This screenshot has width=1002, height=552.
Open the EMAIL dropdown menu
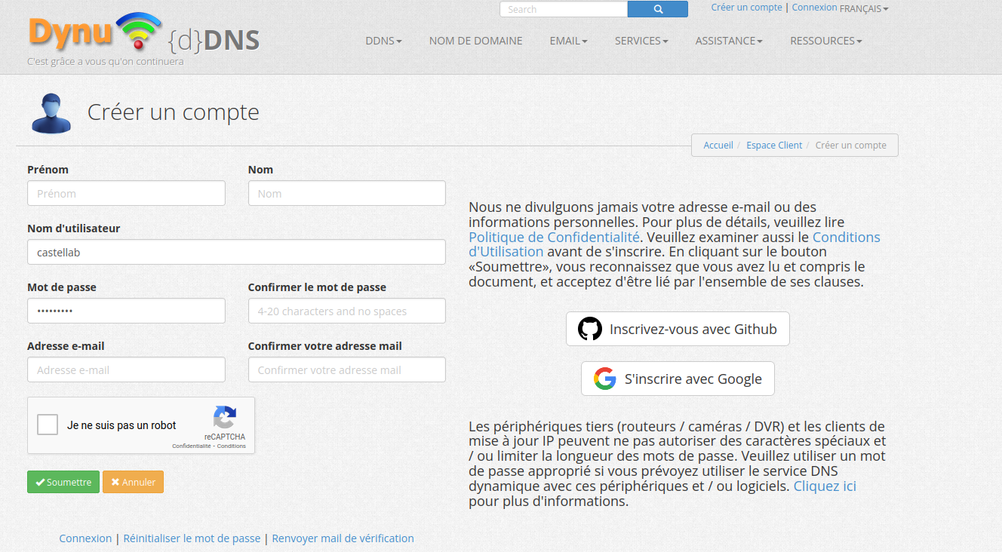(568, 41)
